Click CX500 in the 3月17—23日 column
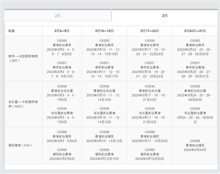 pos(149,40)
